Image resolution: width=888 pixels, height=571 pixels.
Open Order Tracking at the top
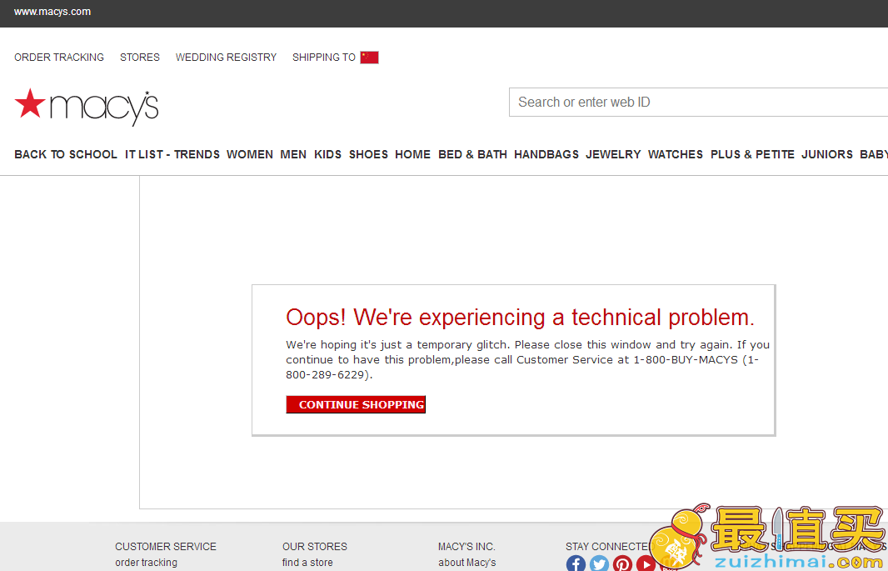click(x=59, y=58)
